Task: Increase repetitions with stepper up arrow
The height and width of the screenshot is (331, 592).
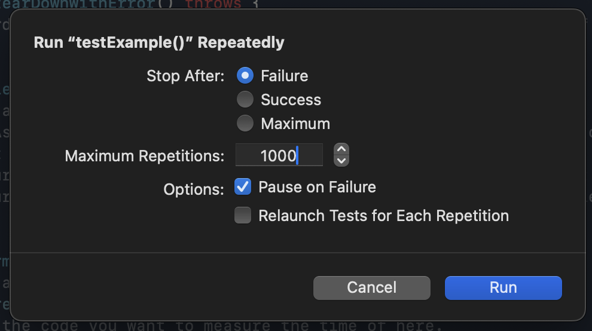Action: (341, 149)
